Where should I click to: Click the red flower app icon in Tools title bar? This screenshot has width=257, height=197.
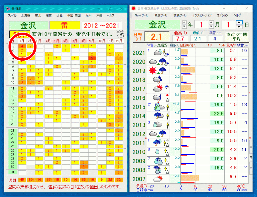tap(133, 8)
